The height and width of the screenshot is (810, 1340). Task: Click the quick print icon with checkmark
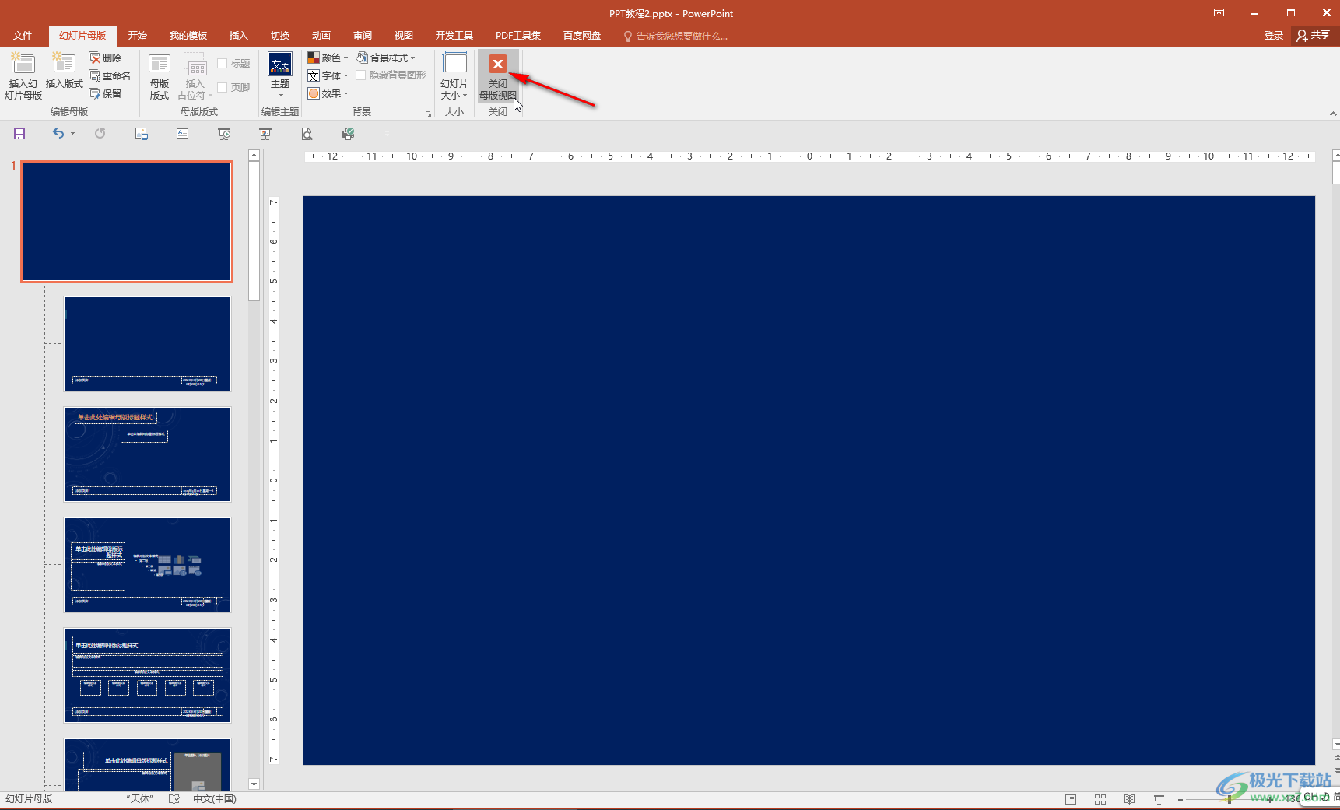(x=348, y=134)
